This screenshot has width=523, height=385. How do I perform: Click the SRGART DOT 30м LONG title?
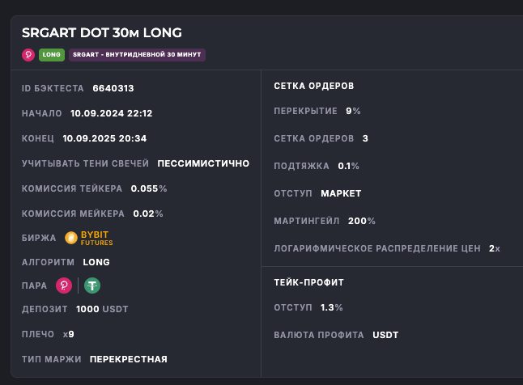click(x=102, y=33)
